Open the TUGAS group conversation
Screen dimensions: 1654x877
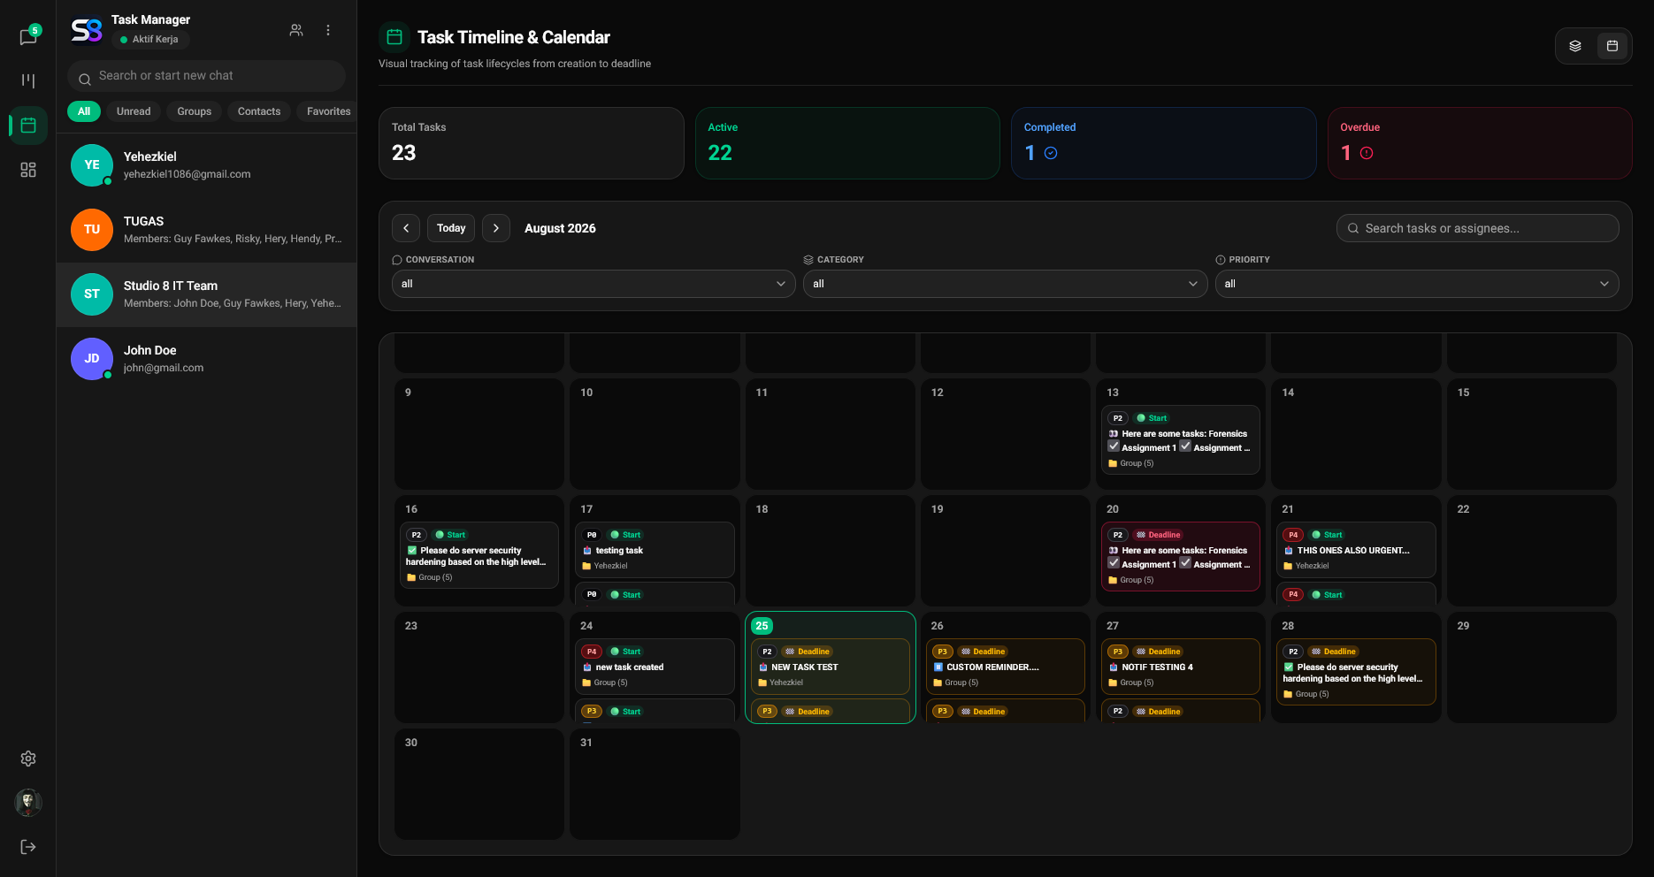(x=206, y=230)
